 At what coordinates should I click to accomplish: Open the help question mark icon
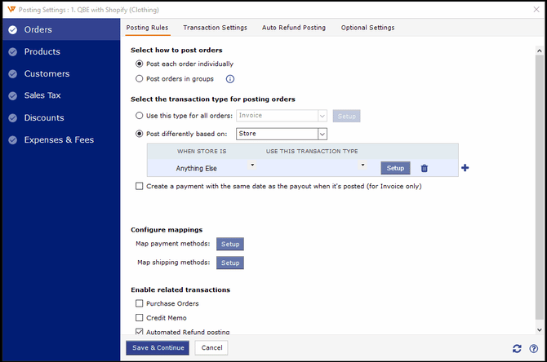533,348
